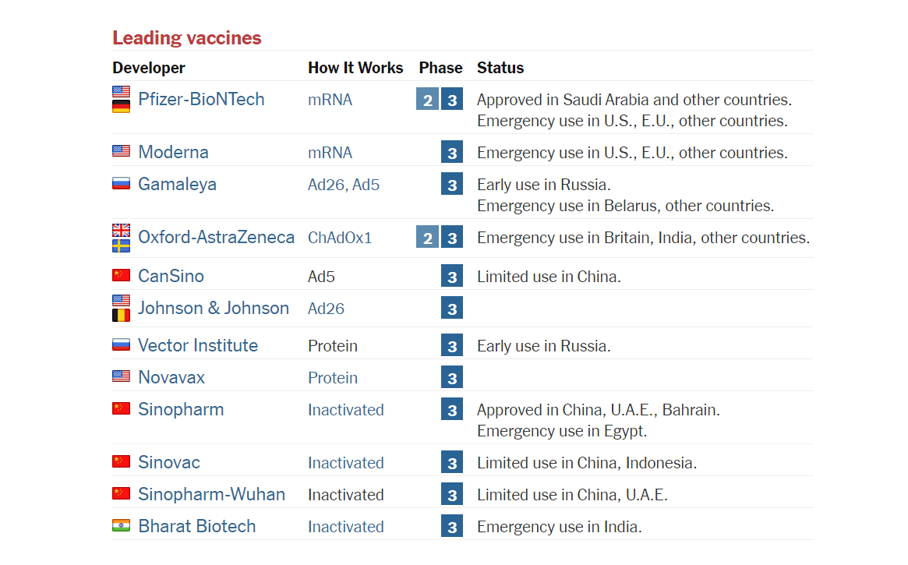Click the Developer column header
Screen dimensions: 908x565
[x=149, y=68]
